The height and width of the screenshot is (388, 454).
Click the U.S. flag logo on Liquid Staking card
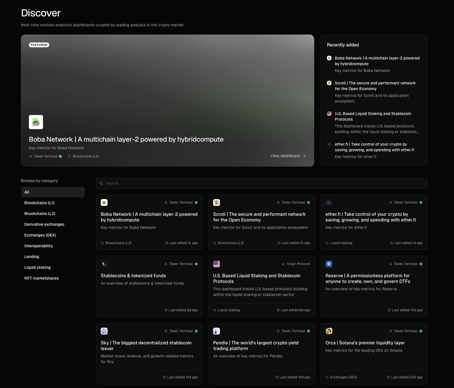[x=216, y=264]
